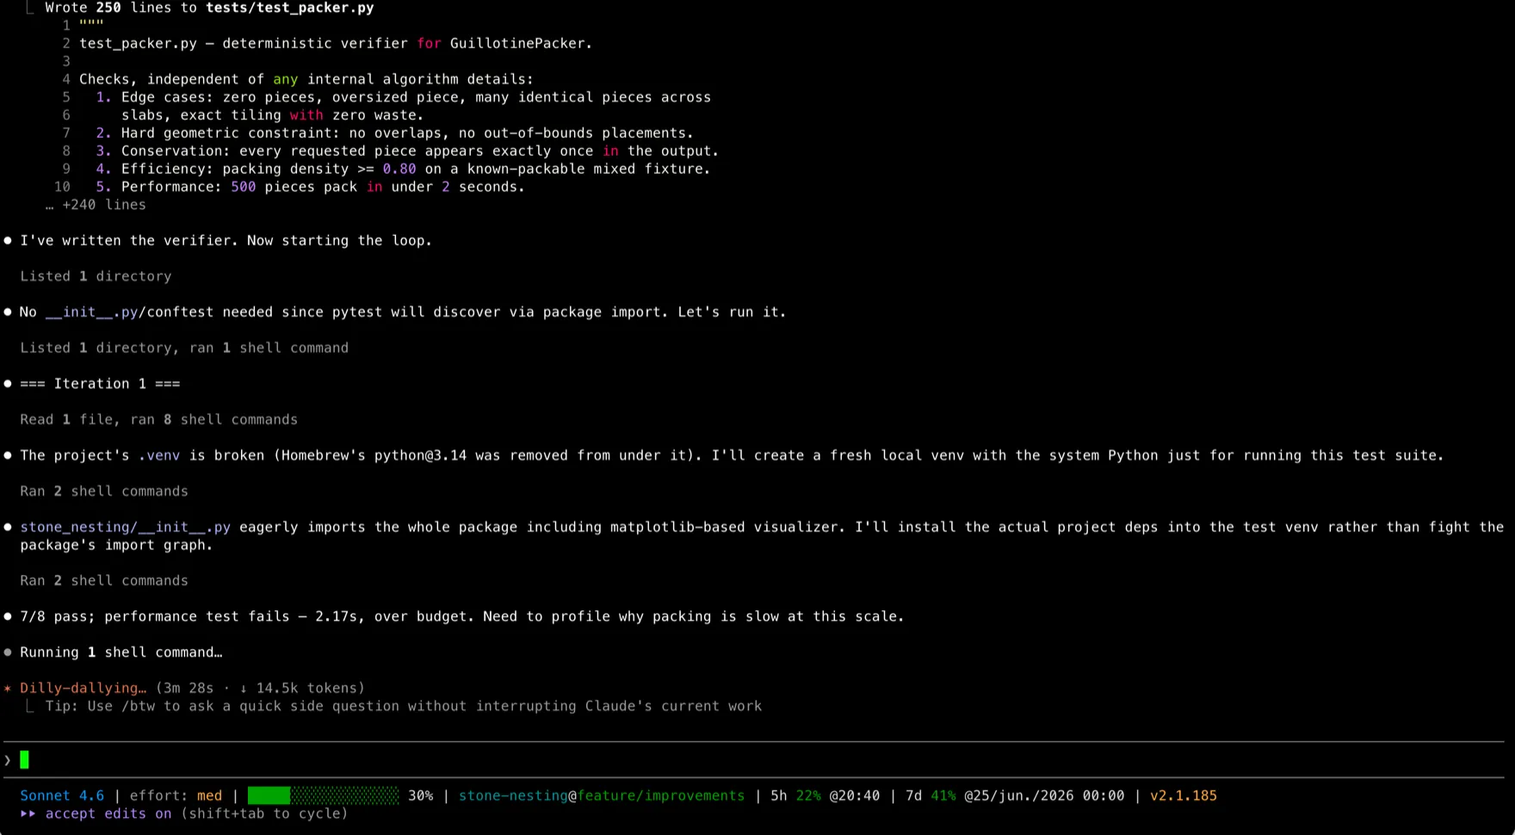
Task: Expand 'Ran 2 shell commands' below the import graph message
Action: (104, 580)
